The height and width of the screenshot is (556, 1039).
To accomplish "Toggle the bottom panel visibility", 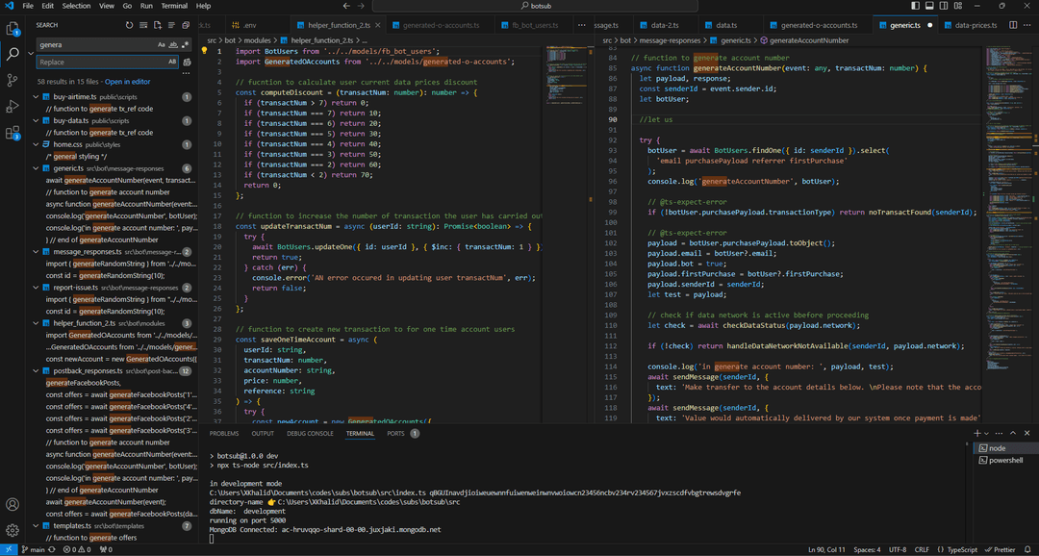I will click(929, 6).
